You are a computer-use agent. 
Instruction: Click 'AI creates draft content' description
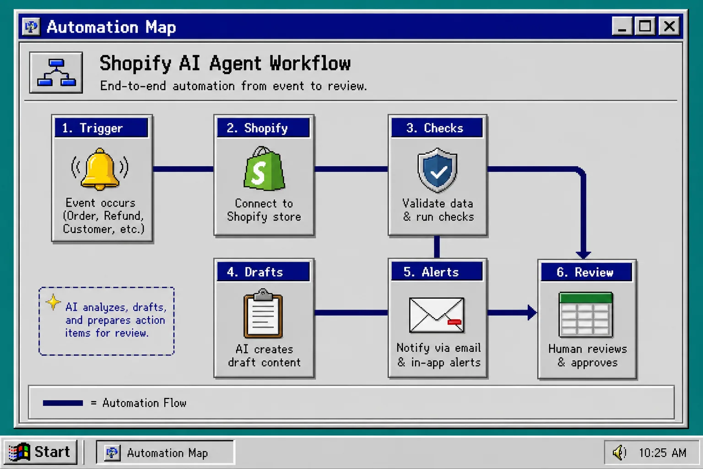264,355
